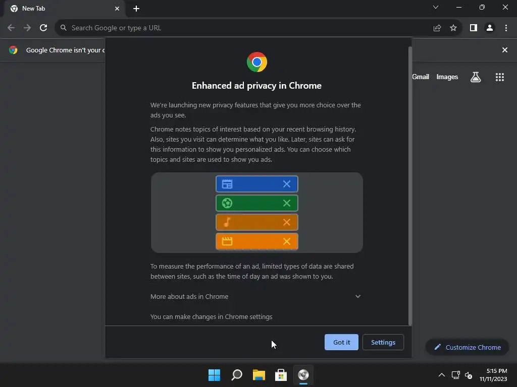This screenshot has height=387, width=517.
Task: Click the Chrome logo in dialog
Action: [257, 62]
